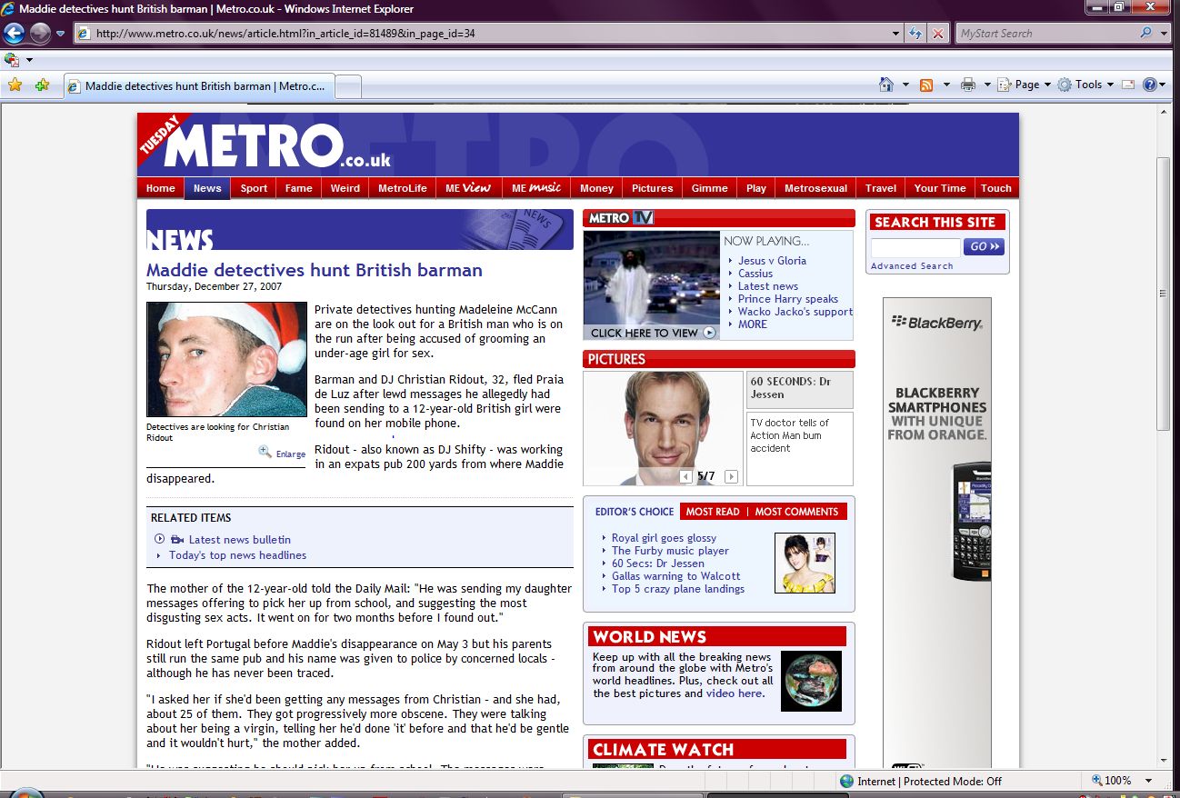The height and width of the screenshot is (798, 1180).
Task: Click the Refresh page icon
Action: pos(916,34)
